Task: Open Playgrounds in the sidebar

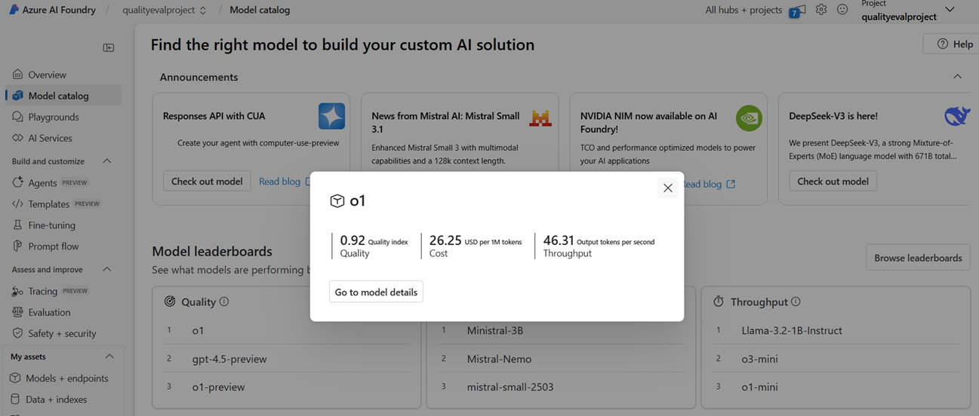Action: [x=53, y=117]
